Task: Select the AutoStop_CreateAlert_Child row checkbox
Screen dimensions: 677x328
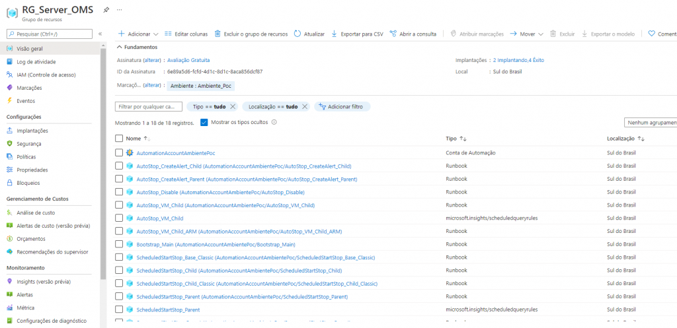Action: tap(119, 166)
